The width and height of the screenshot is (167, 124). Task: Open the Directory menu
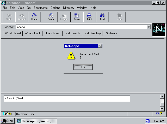[x=69, y=8]
